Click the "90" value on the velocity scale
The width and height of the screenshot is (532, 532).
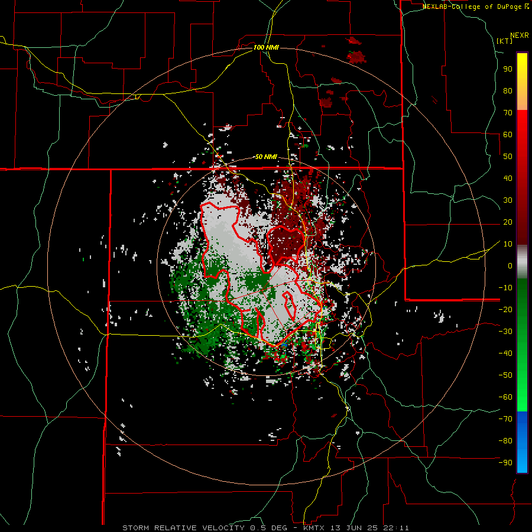click(508, 69)
